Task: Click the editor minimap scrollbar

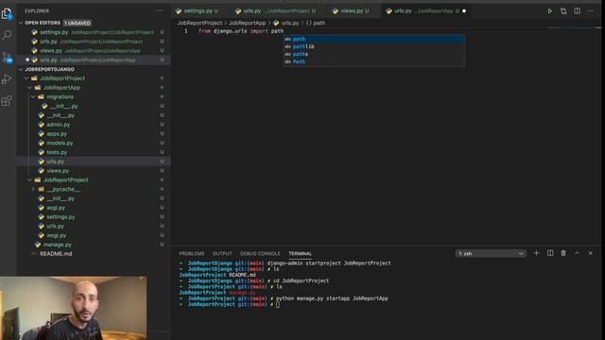Action: 574,28
